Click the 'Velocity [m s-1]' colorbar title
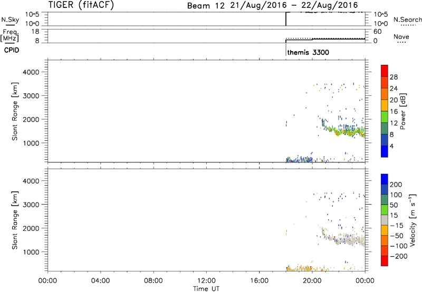422x292 pixels. tap(413, 220)
